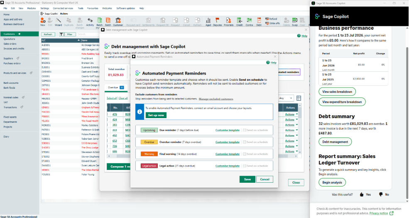This screenshot has height=218, width=409.
Task: Open Bank feeds in navigation sidebar
Action: (10, 88)
